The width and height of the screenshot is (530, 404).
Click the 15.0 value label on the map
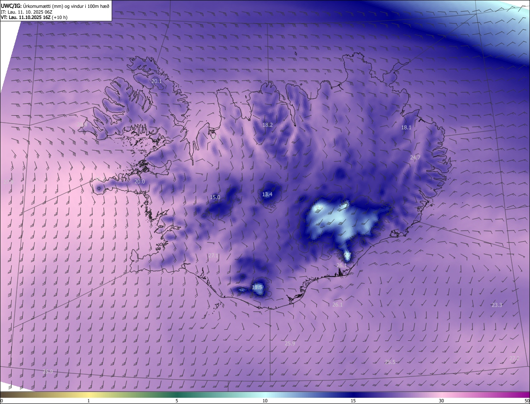pyautogui.click(x=215, y=197)
